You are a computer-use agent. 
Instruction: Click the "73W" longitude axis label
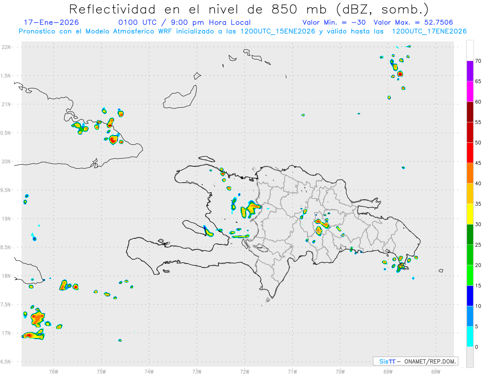coord(197,371)
